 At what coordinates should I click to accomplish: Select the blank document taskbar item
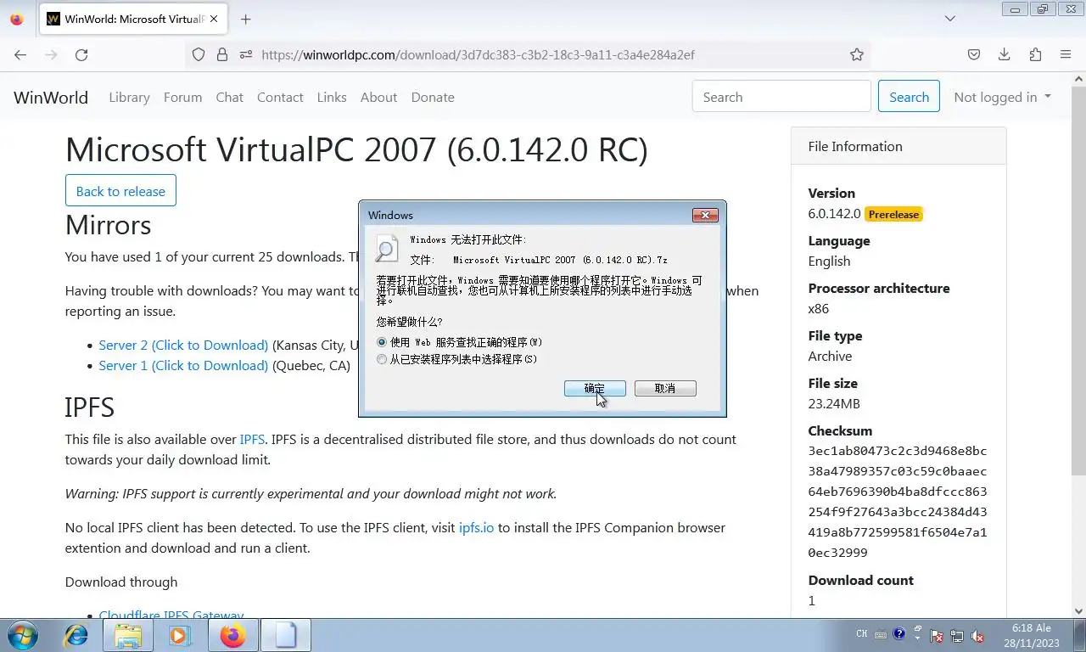[x=286, y=635]
